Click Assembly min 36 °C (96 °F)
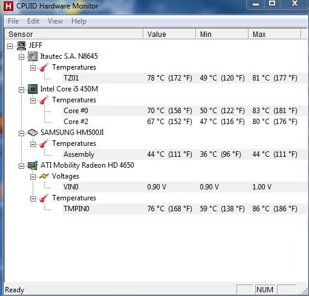 [x=220, y=154]
